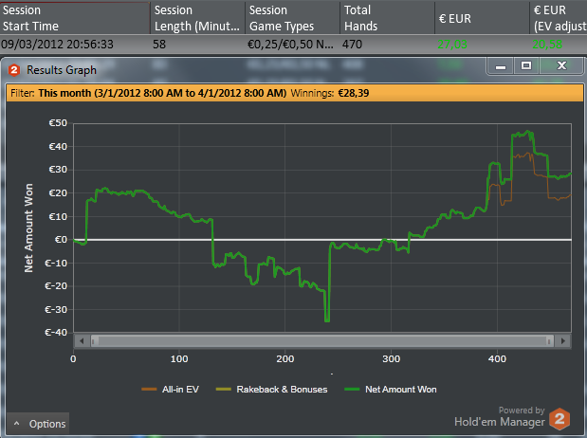The width and height of the screenshot is (587, 438).
Task: Sort by € EUR EV adjusted column
Action: click(559, 18)
